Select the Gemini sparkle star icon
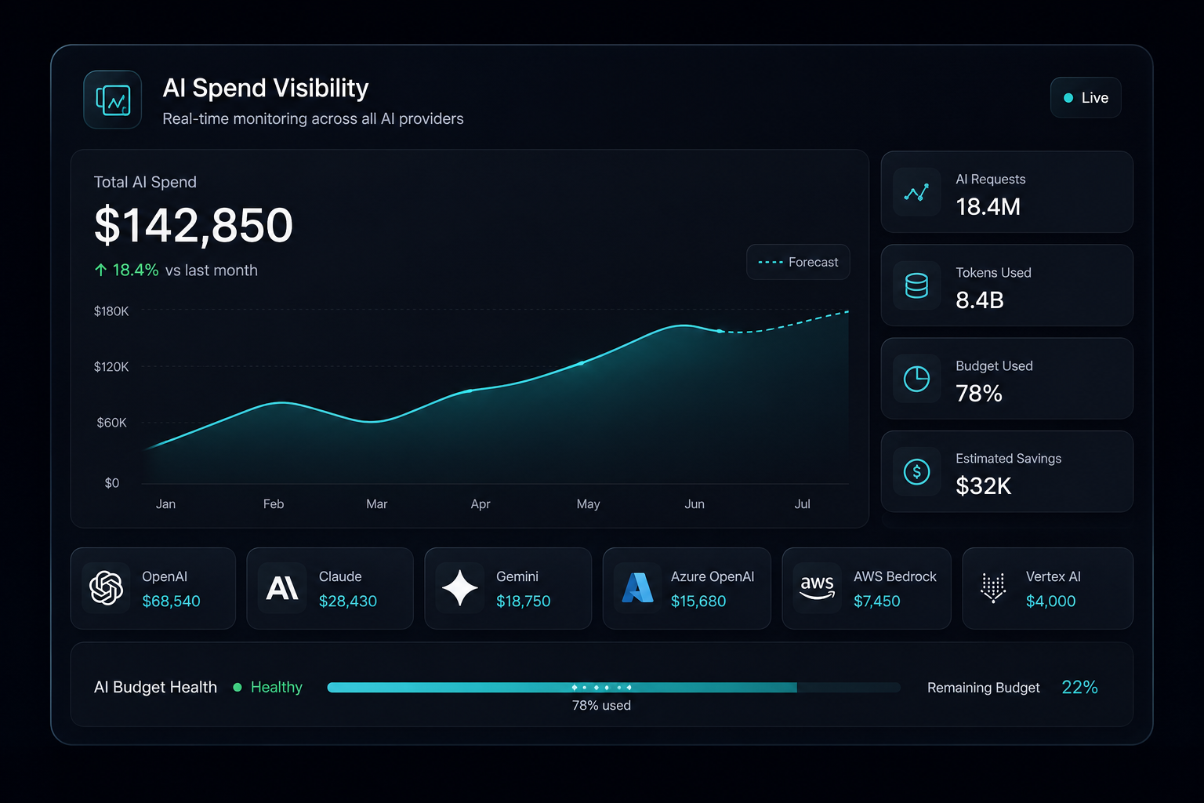1204x803 pixels. tap(460, 588)
